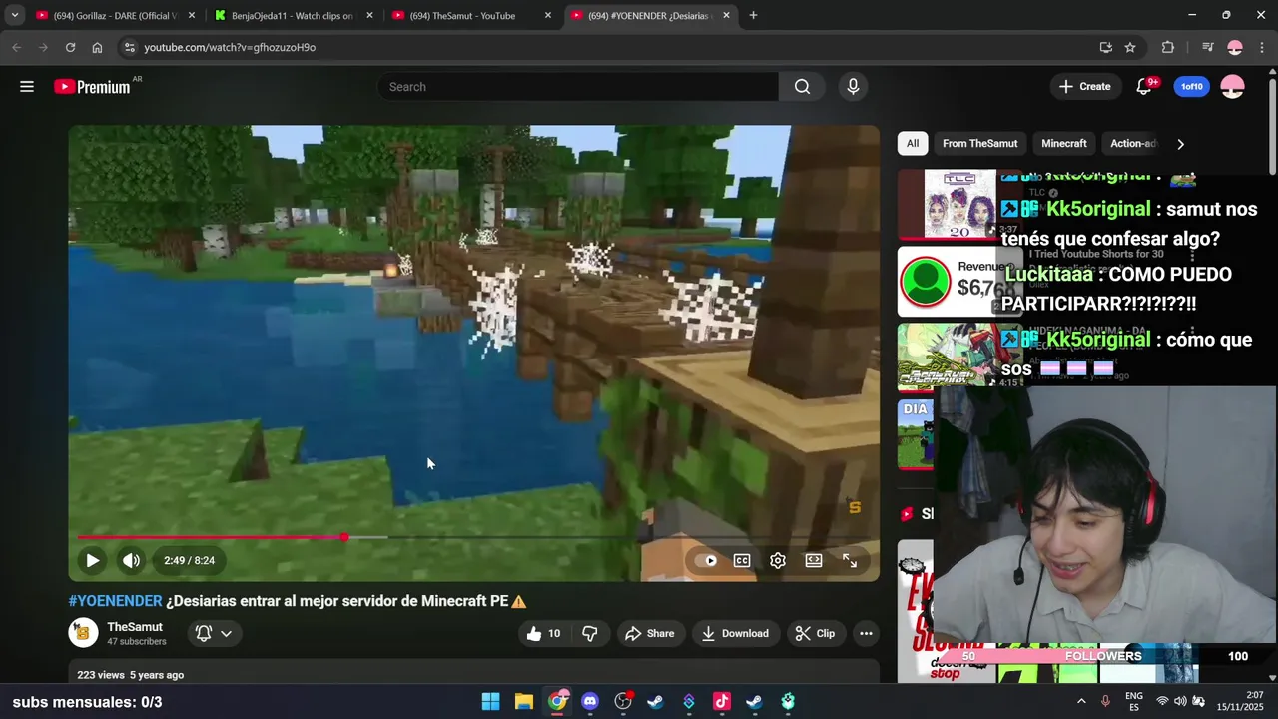Open the YouTube hamburger guide menu
Image resolution: width=1278 pixels, height=719 pixels.
click(27, 87)
